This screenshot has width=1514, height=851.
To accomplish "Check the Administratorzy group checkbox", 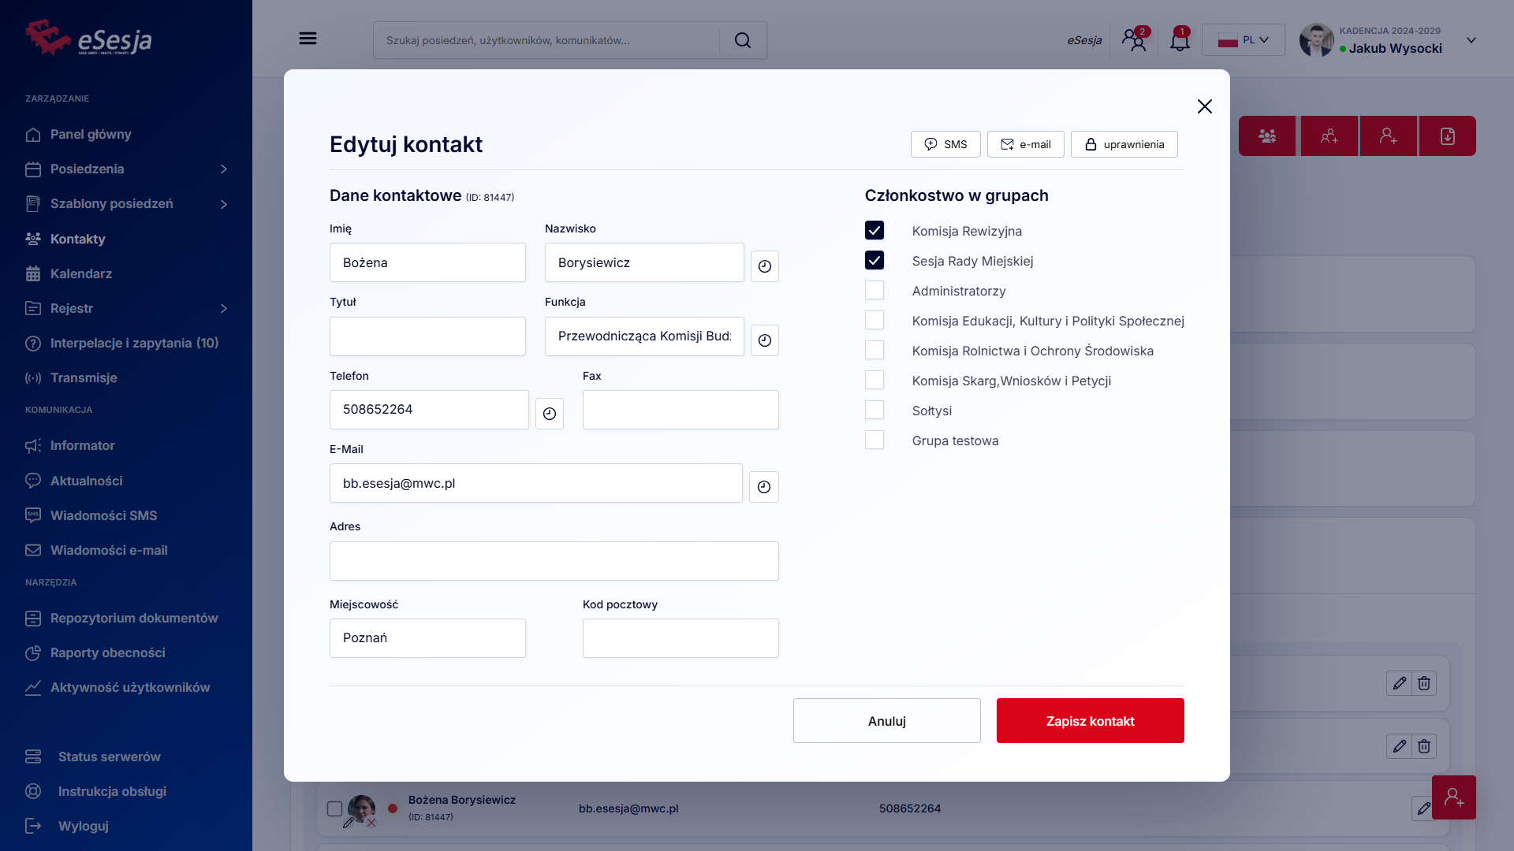I will click(x=874, y=290).
